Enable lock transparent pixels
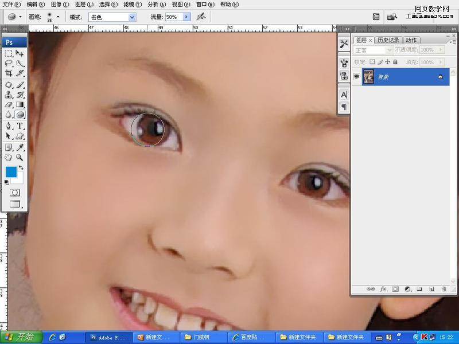Screen dimensions: 459x344 coord(371,61)
